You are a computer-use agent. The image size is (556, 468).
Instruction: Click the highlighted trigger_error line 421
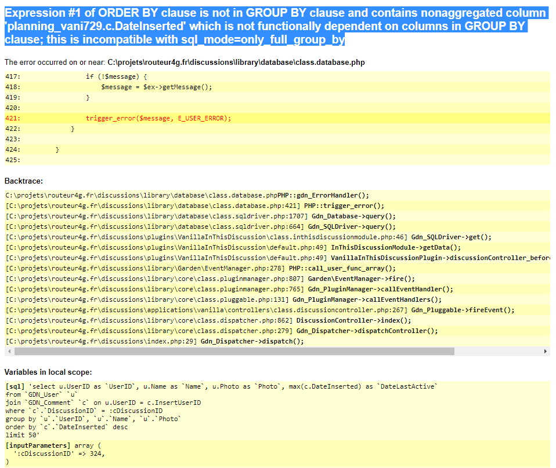pos(277,118)
